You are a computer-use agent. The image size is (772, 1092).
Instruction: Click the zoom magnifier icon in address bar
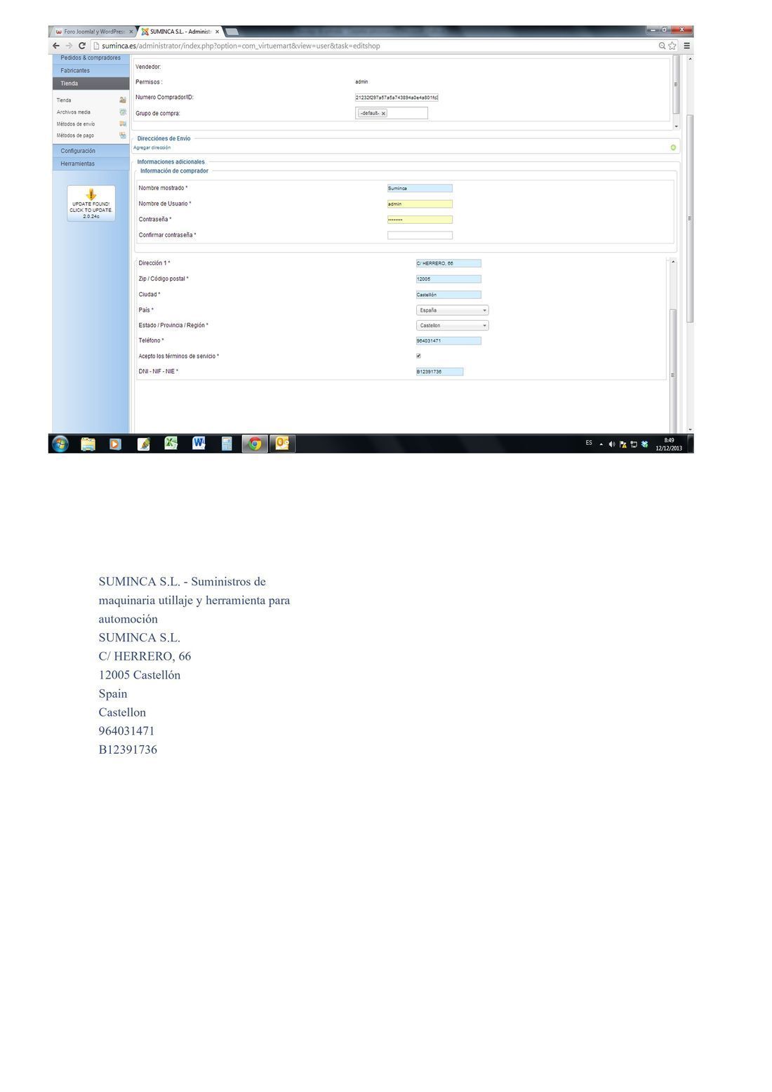pyautogui.click(x=662, y=46)
